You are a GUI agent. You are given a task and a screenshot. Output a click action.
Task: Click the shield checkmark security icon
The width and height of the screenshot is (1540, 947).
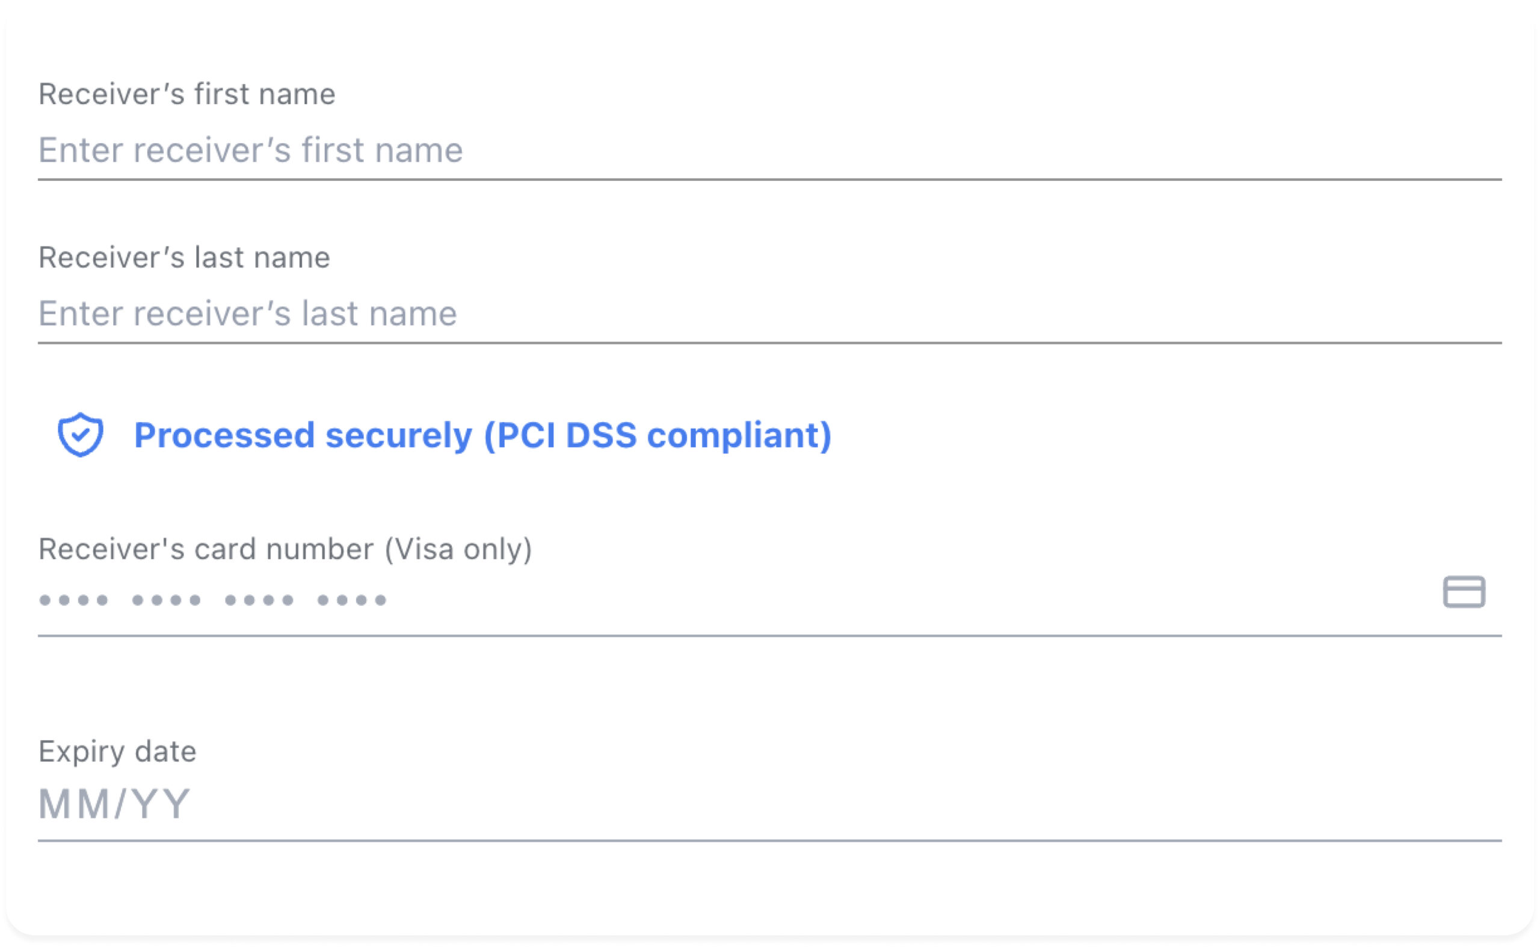80,435
